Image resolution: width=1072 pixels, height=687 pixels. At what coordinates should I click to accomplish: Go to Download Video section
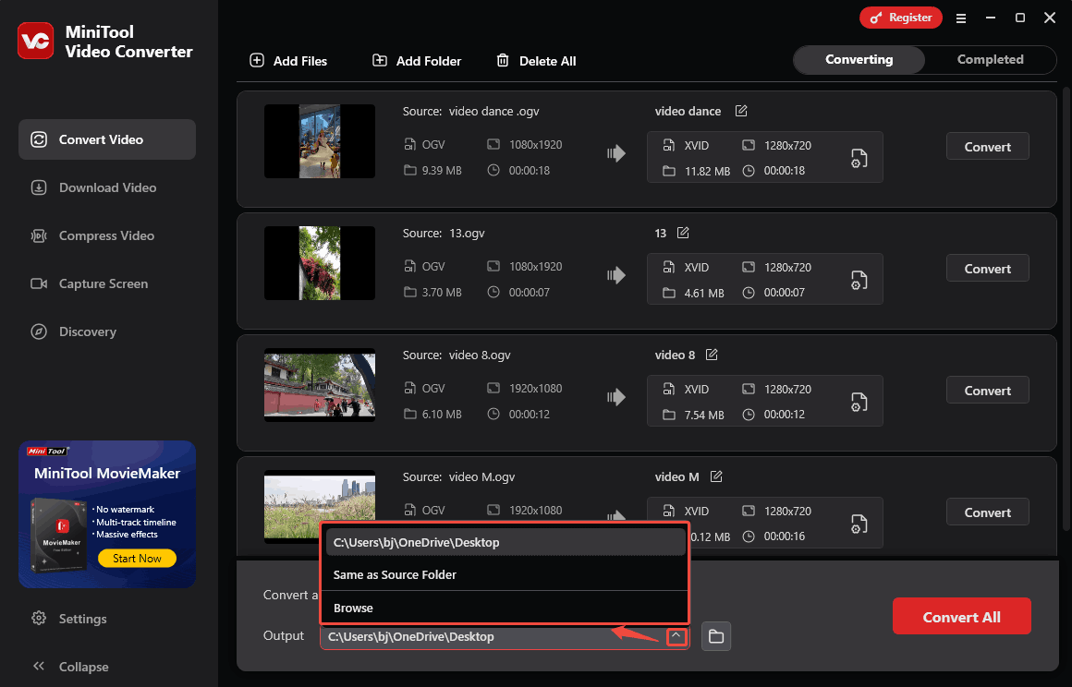point(107,187)
